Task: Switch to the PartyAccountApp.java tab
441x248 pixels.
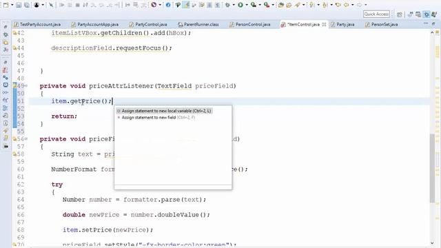Action: tap(95, 25)
